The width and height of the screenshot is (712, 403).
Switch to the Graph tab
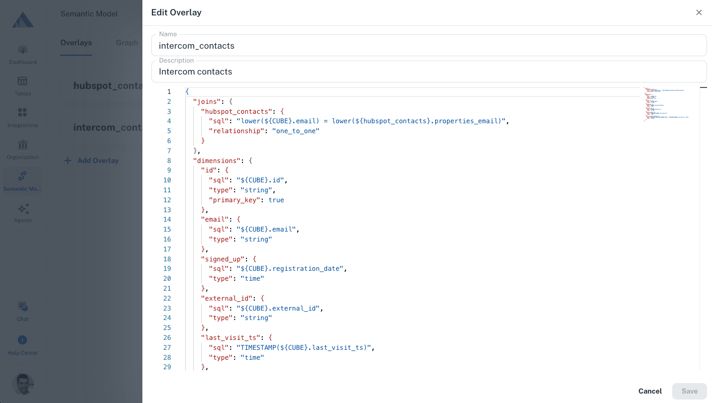127,43
